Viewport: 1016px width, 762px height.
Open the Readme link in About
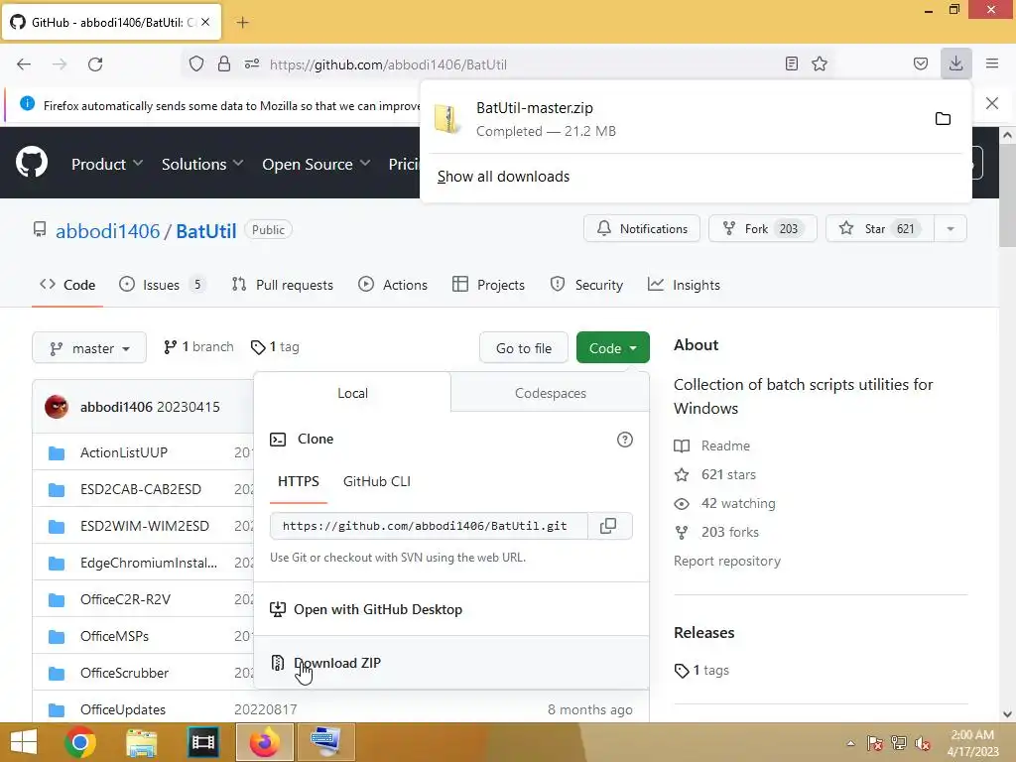(725, 445)
